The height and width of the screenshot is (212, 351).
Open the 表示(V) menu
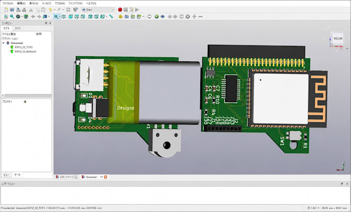click(34, 4)
